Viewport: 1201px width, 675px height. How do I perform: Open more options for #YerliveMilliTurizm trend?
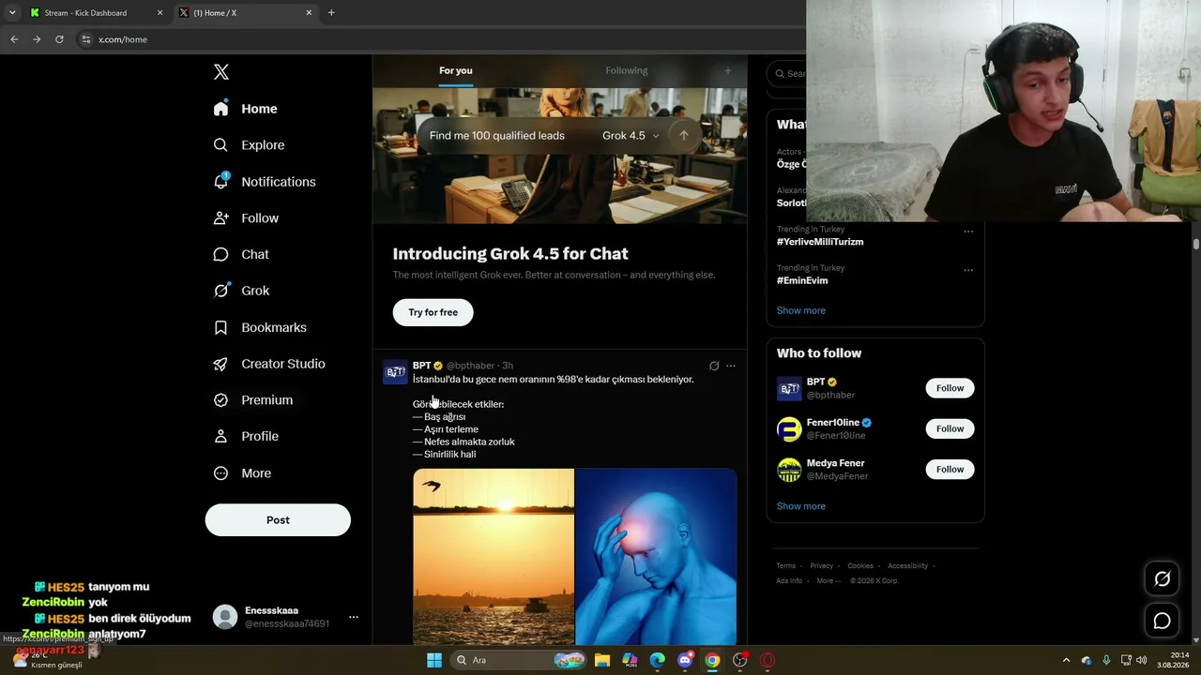[968, 232]
